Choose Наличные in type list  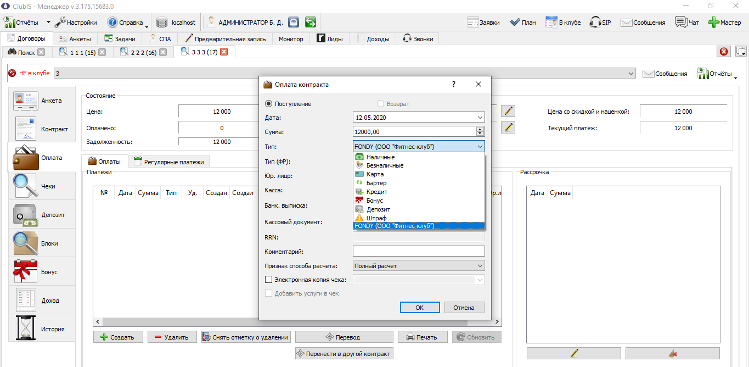point(419,157)
